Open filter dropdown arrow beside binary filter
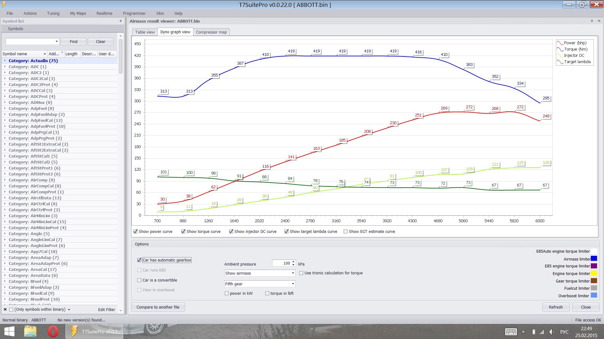The width and height of the screenshot is (604, 339). (x=69, y=310)
